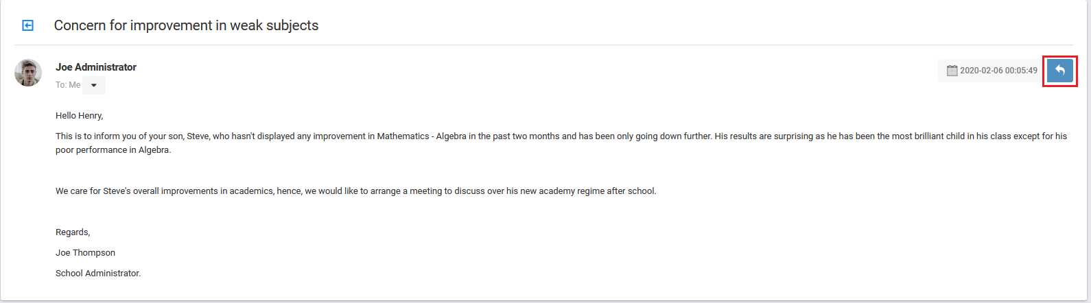Select the sender name Joe Administrator
Viewport: 1091px width, 303px height.
click(96, 67)
